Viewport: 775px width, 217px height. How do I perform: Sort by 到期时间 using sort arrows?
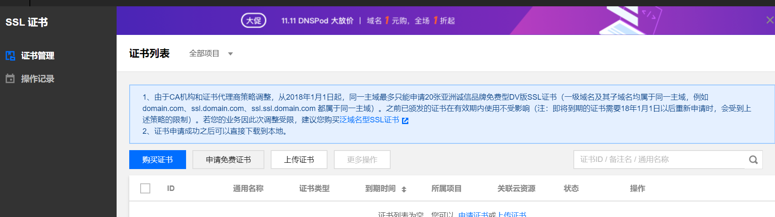click(x=404, y=189)
